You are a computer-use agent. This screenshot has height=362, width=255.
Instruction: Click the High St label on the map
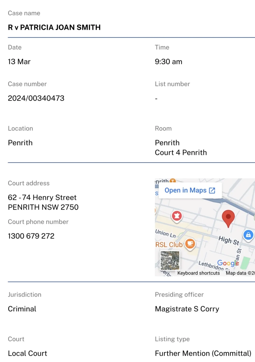[x=229, y=240]
